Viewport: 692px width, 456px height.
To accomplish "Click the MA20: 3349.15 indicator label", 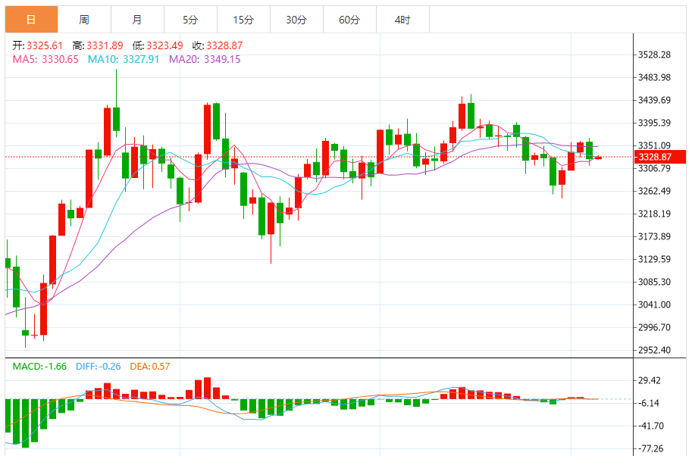I will [205, 59].
